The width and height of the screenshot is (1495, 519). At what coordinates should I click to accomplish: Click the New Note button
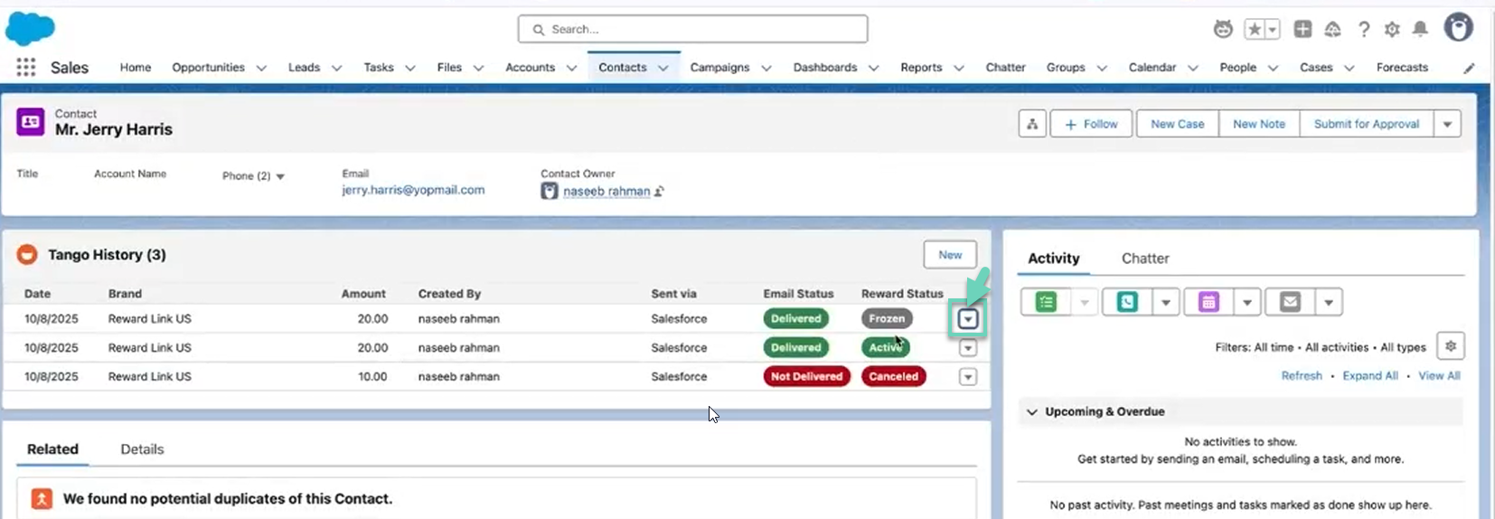pos(1259,124)
